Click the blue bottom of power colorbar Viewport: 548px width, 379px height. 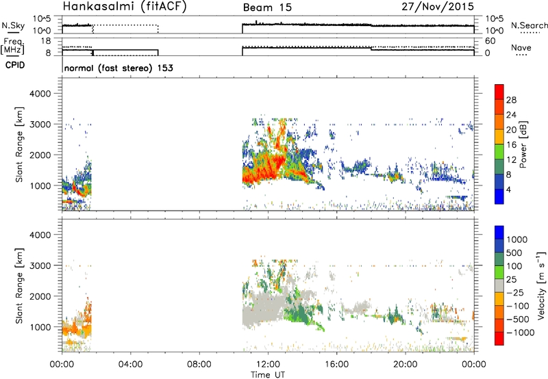tap(499, 196)
